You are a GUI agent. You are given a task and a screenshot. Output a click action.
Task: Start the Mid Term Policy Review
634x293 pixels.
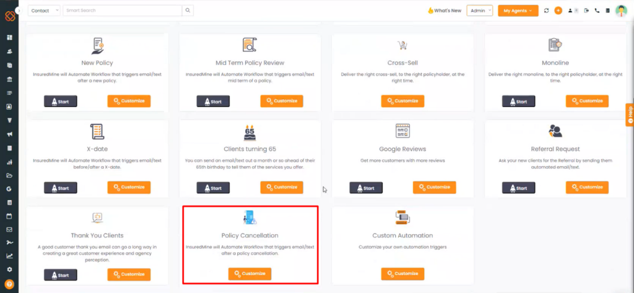pos(213,101)
